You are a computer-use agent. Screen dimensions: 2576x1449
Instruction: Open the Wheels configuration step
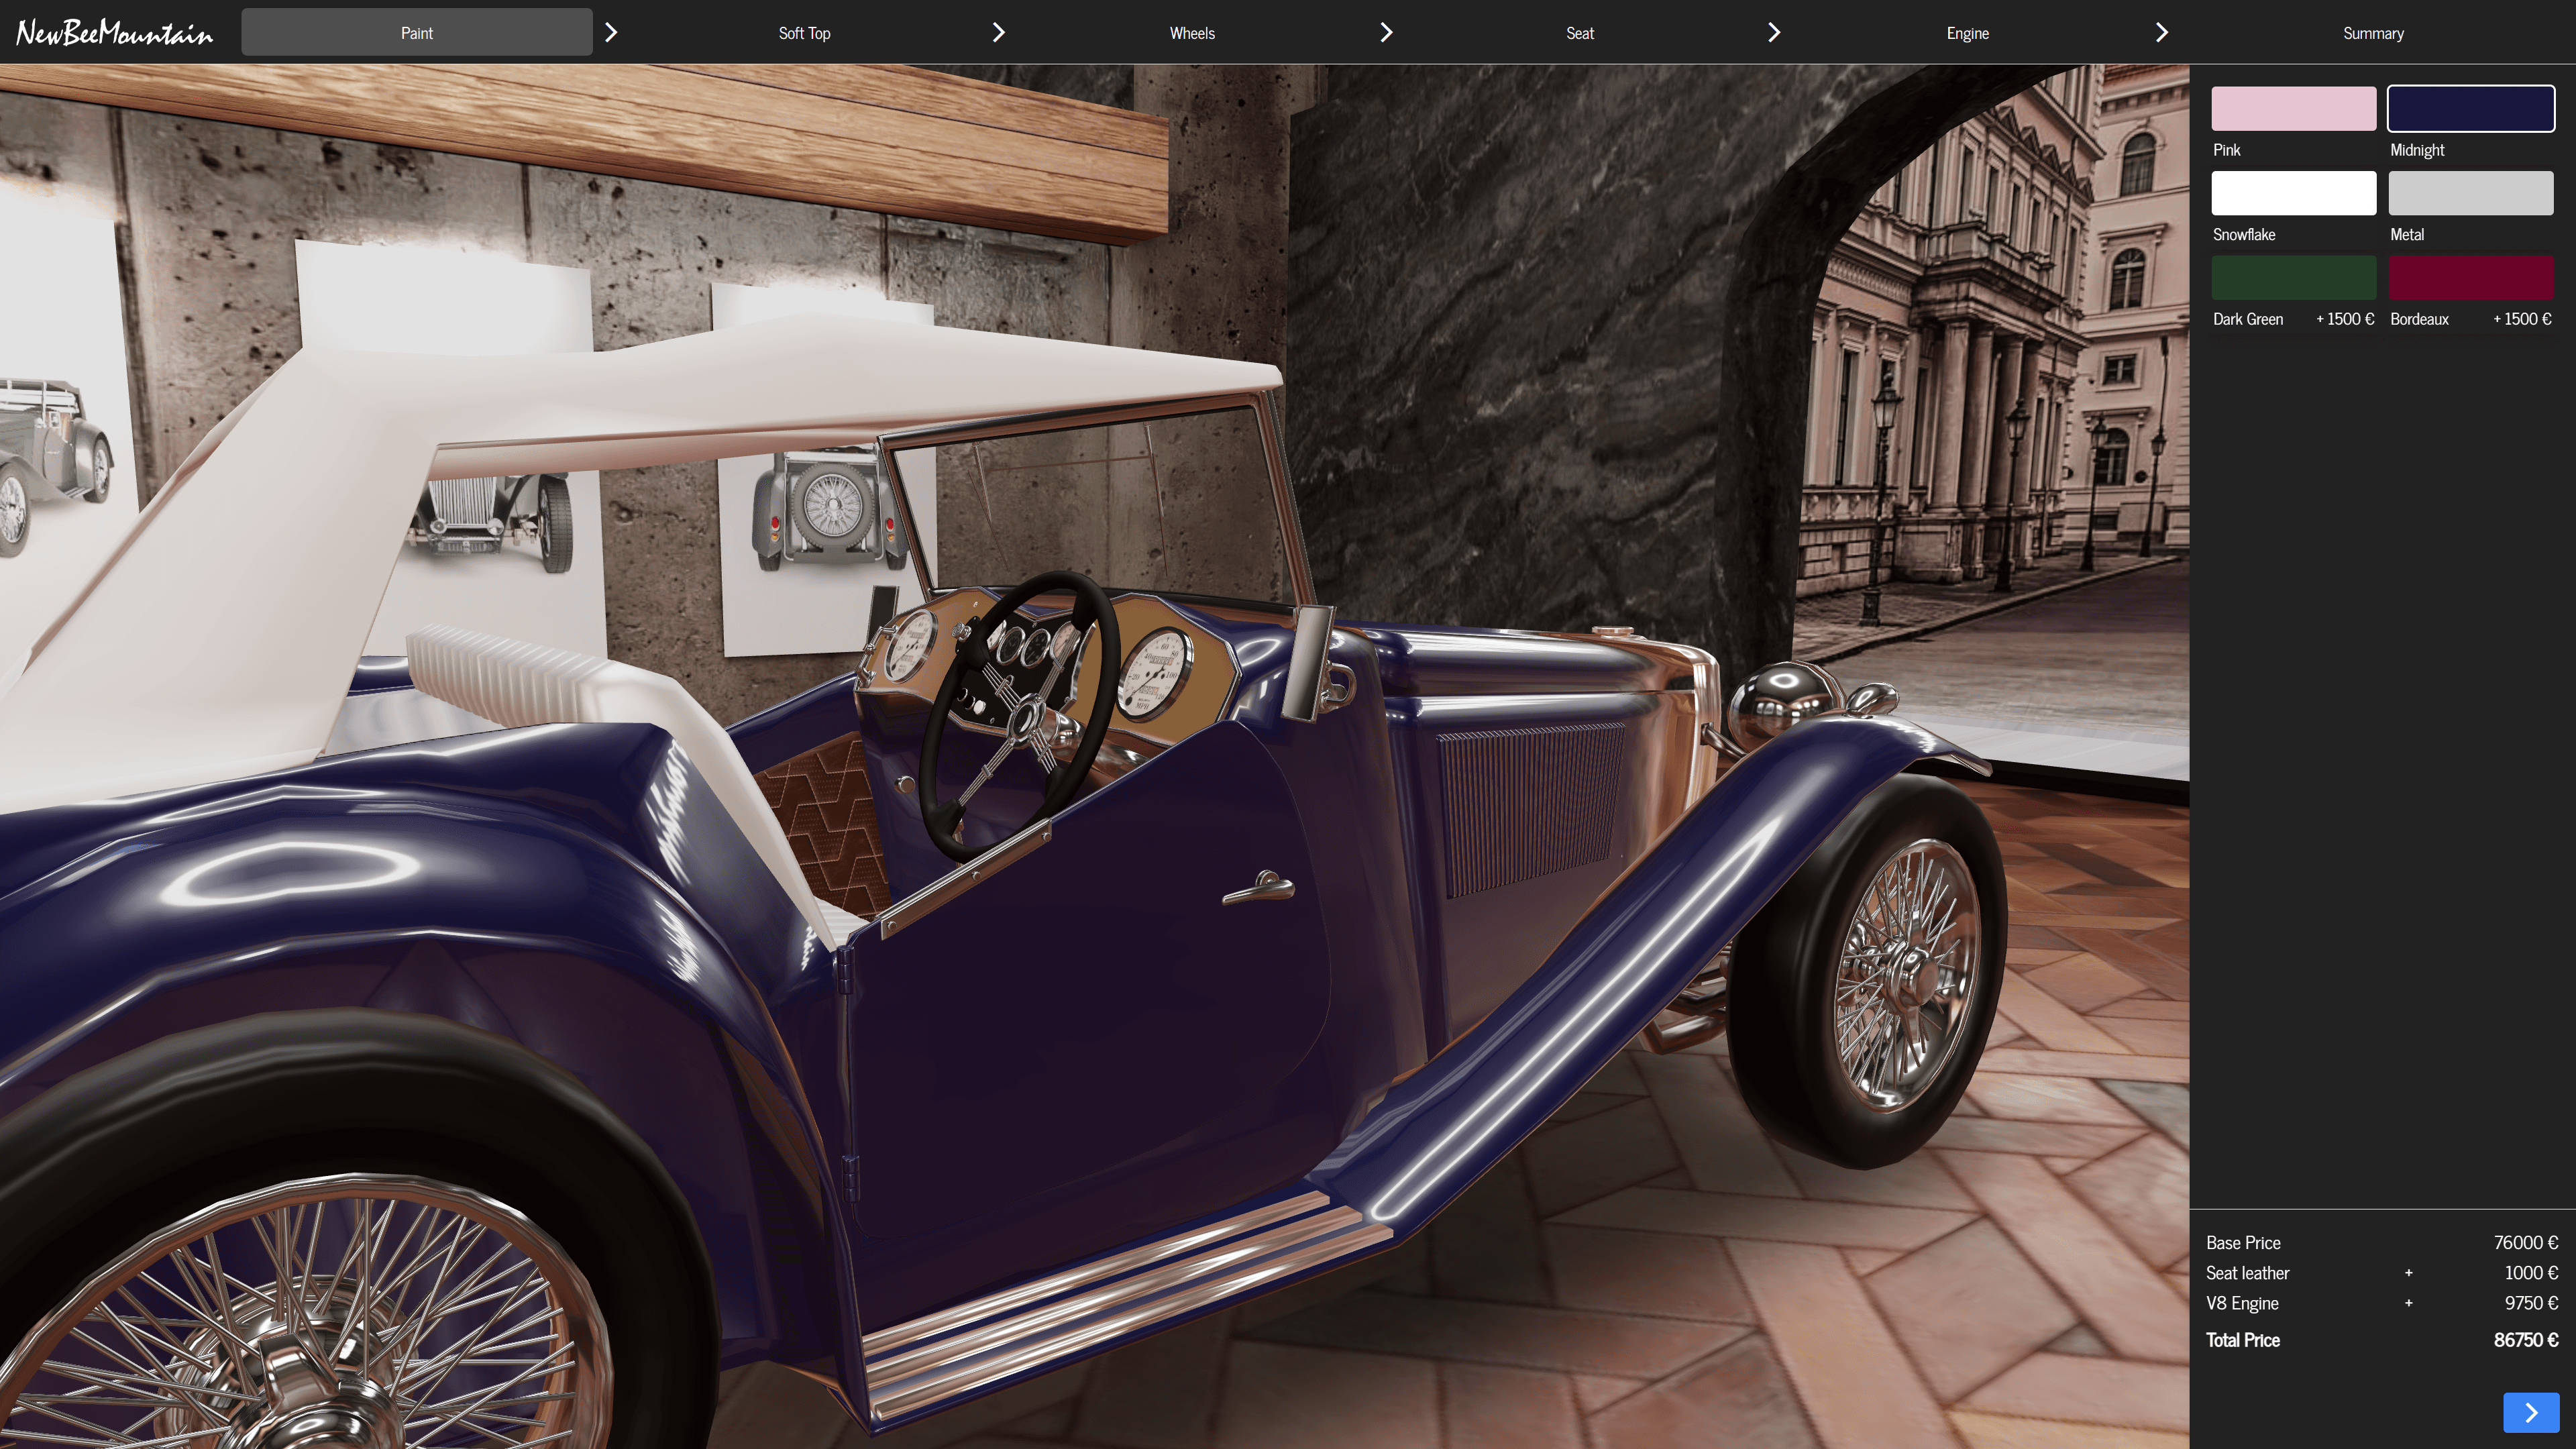pyautogui.click(x=1192, y=32)
